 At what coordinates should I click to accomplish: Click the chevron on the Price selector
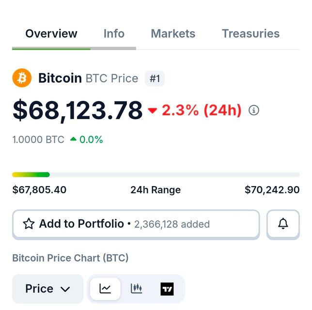65,289
